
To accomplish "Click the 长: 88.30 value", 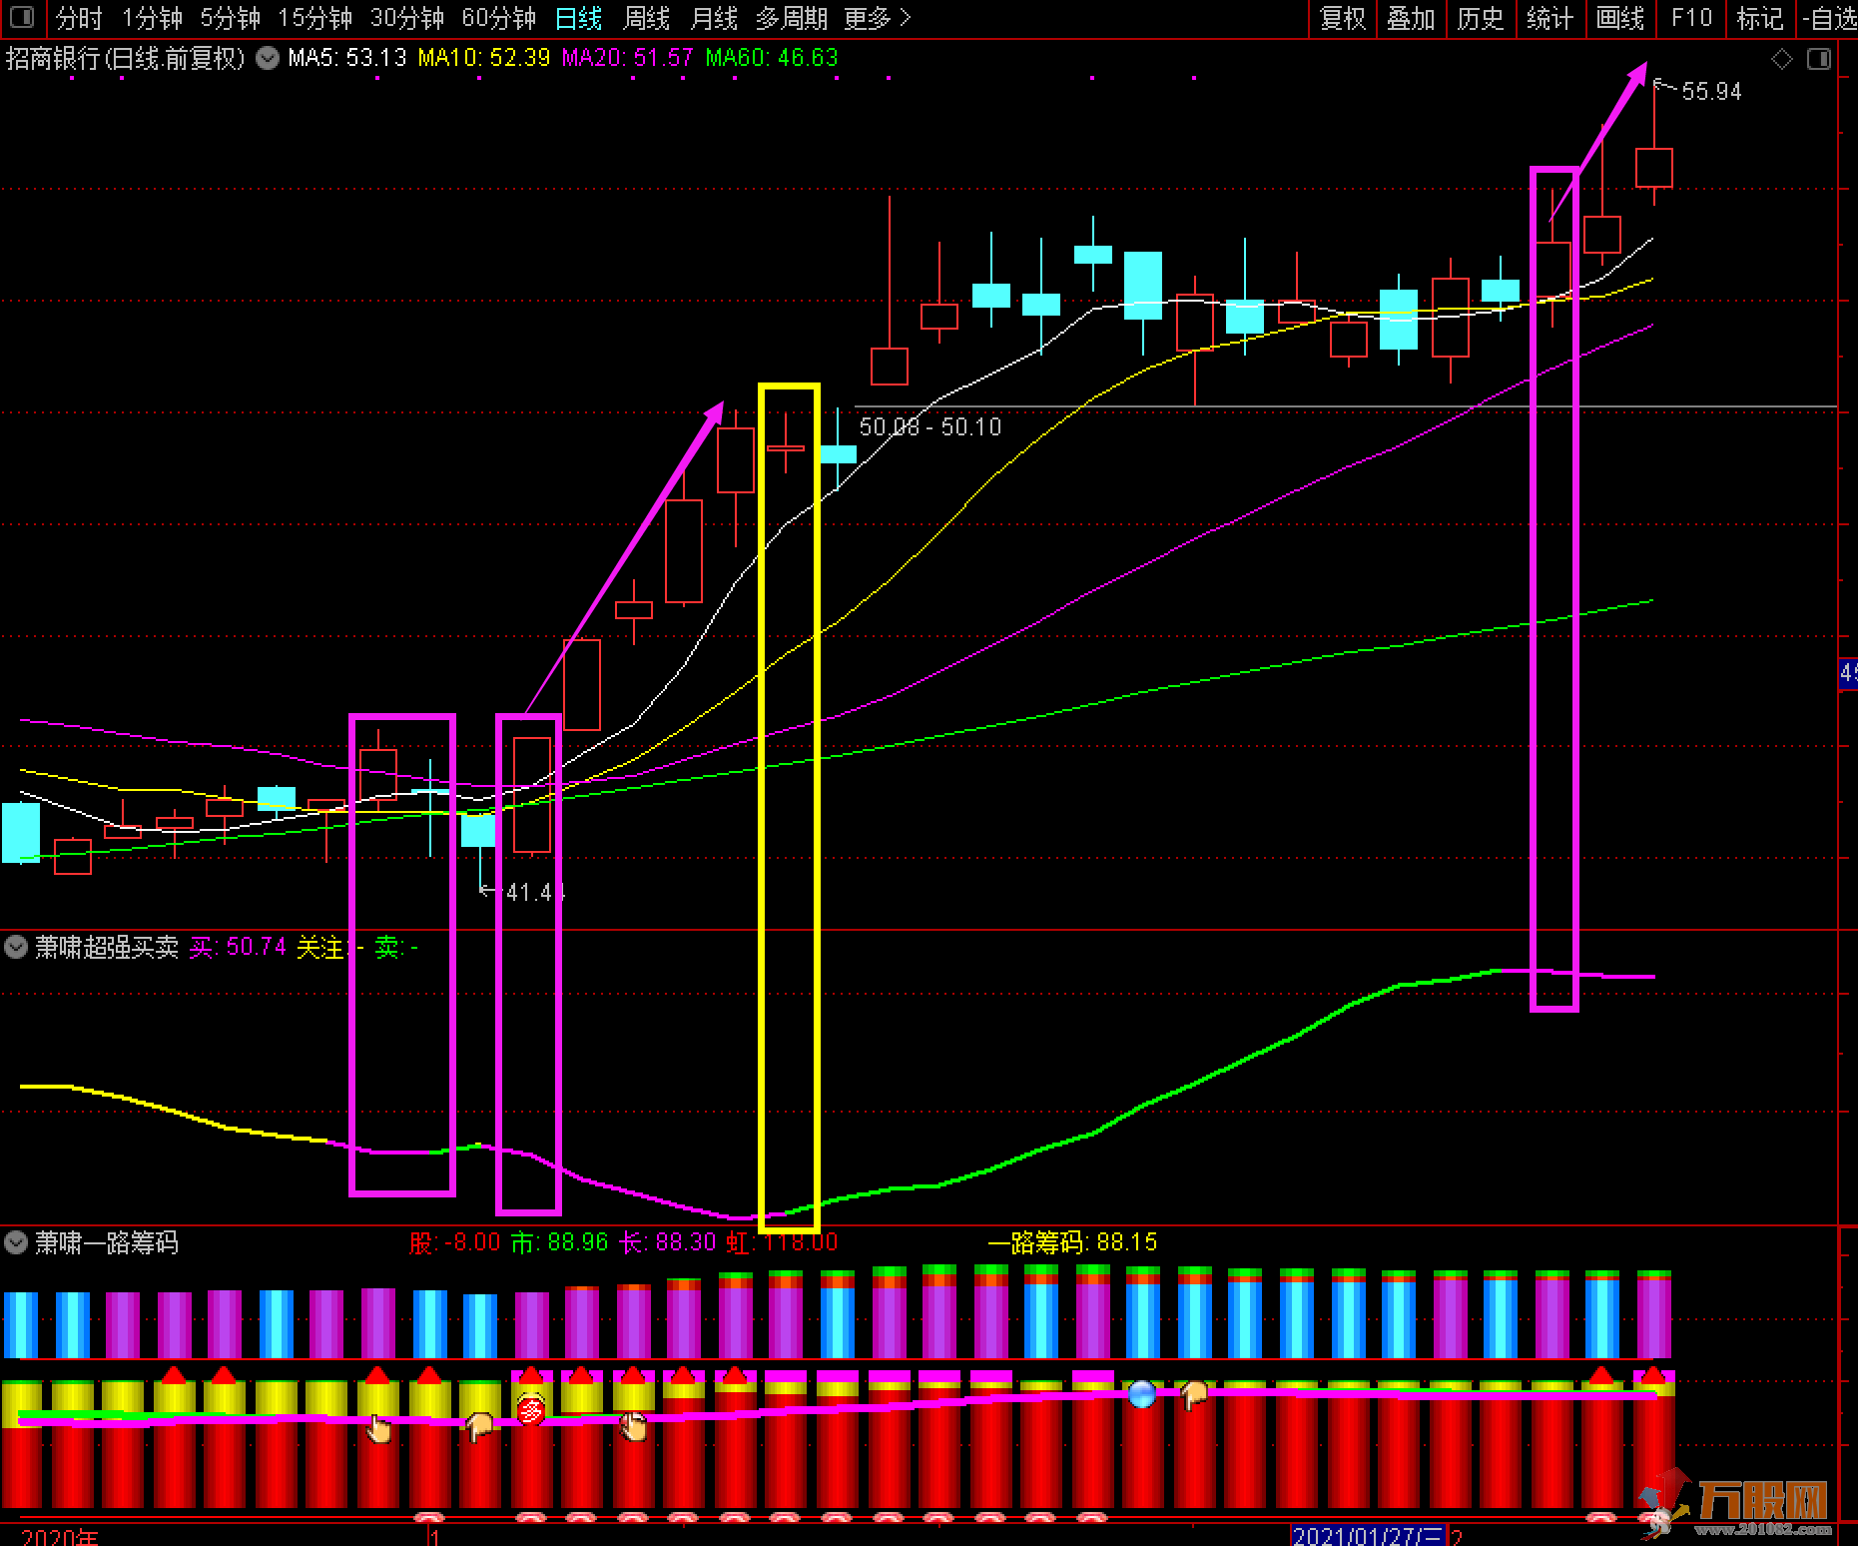I will [x=668, y=1242].
